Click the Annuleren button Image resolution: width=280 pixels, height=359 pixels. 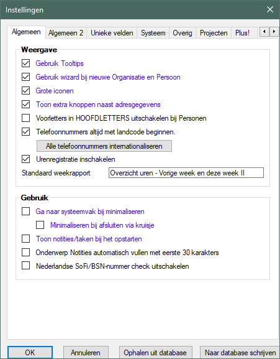[x=86, y=352]
